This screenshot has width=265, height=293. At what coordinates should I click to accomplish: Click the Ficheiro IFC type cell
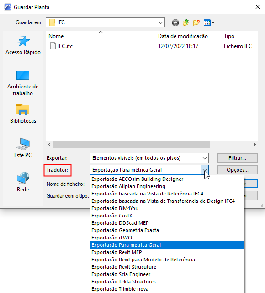(238, 46)
